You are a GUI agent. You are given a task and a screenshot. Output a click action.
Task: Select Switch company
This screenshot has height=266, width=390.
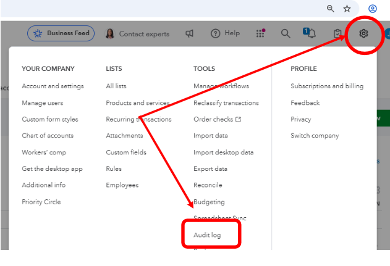point(315,136)
